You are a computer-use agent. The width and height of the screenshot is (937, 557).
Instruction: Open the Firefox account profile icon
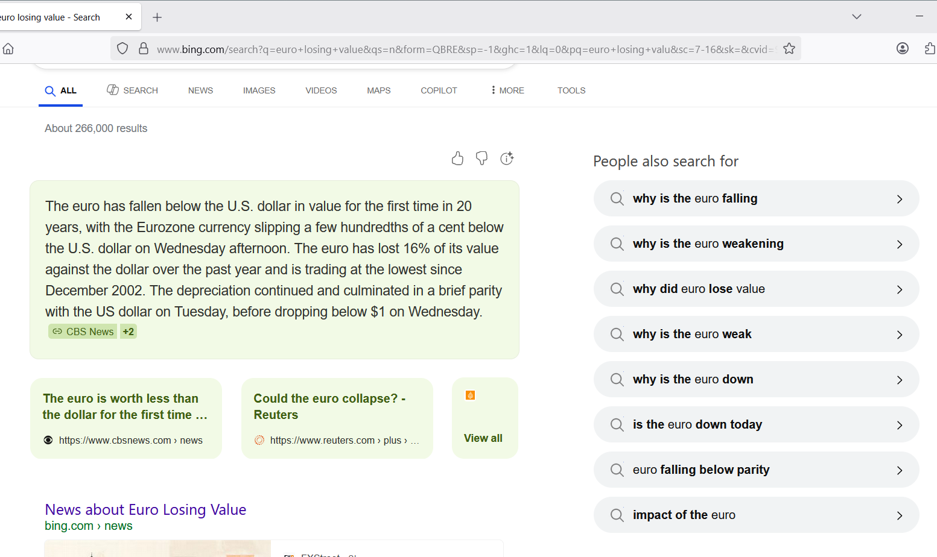[x=903, y=49]
